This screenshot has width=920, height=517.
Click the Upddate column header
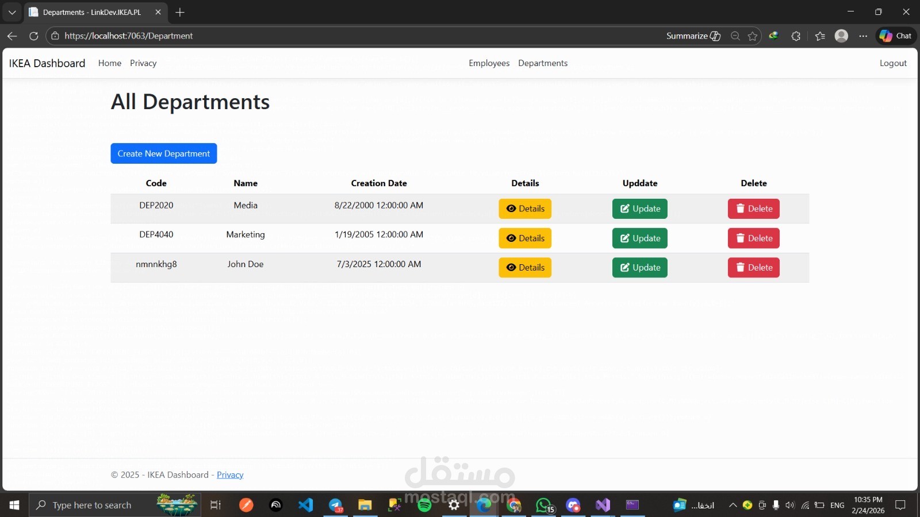click(640, 183)
